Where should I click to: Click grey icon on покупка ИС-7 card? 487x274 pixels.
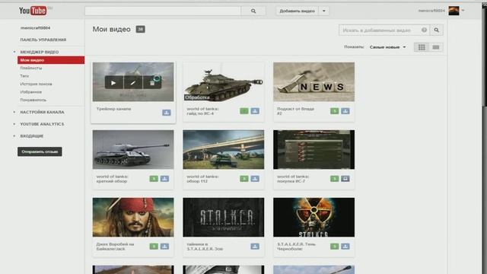(x=345, y=179)
